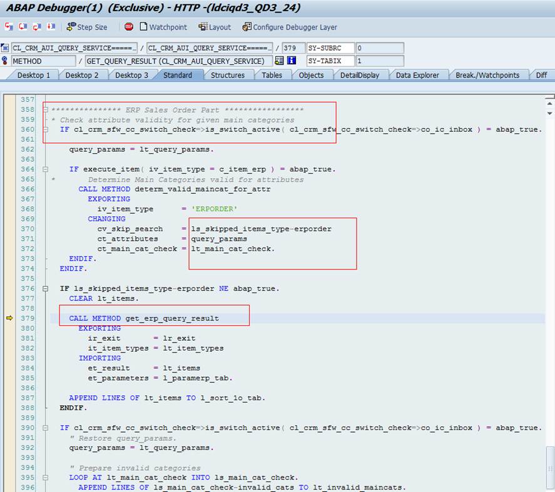555x492 pixels.
Task: Collapse the IF execute_item block at line 364
Action: (x=45, y=169)
